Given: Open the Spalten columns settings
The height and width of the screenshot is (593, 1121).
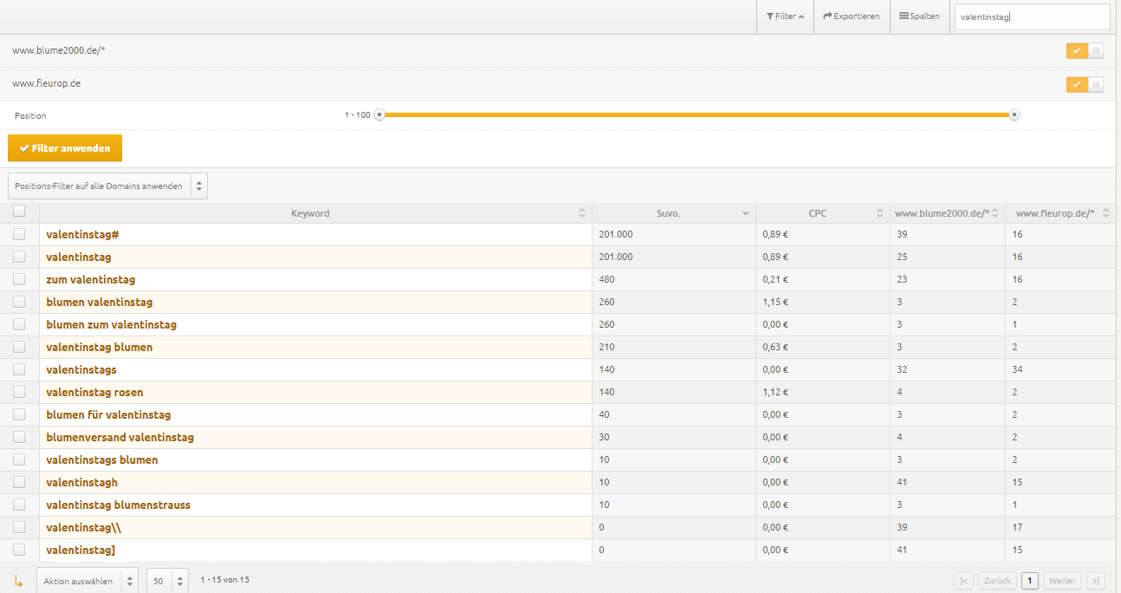Looking at the screenshot, I should [919, 16].
